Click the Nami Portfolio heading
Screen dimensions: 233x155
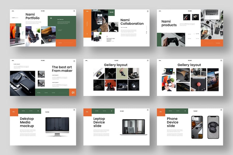tap(33, 16)
